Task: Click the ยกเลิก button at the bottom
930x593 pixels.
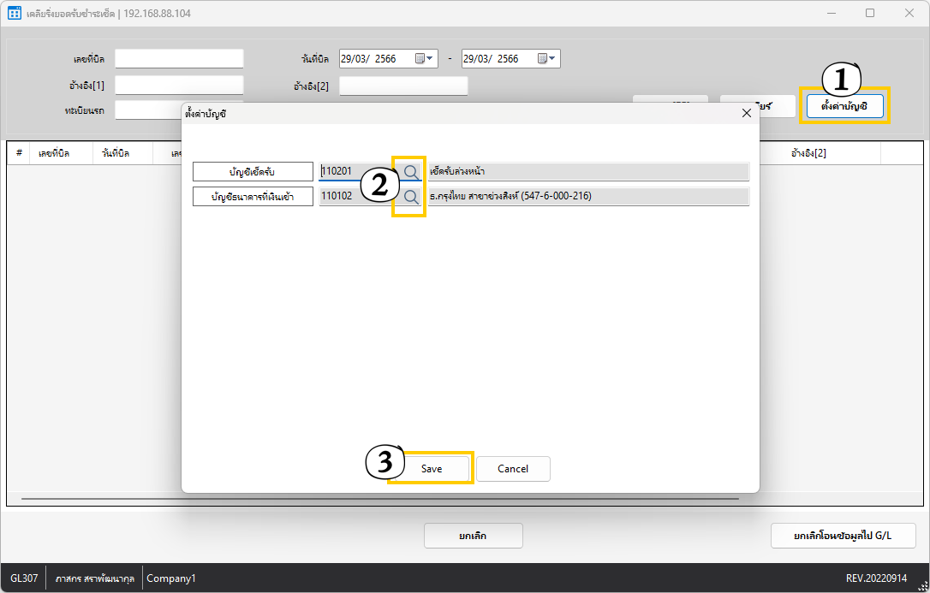Action: (473, 536)
